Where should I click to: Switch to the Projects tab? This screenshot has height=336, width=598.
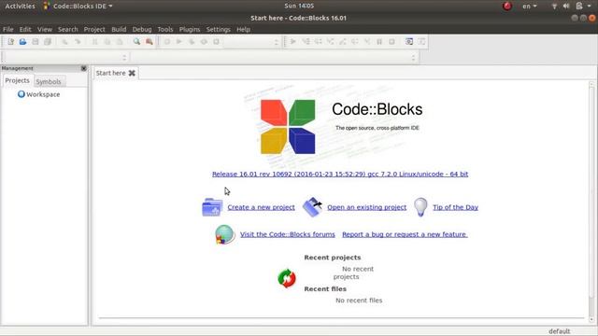[17, 80]
